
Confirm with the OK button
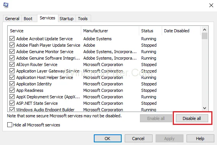(x=108, y=139)
